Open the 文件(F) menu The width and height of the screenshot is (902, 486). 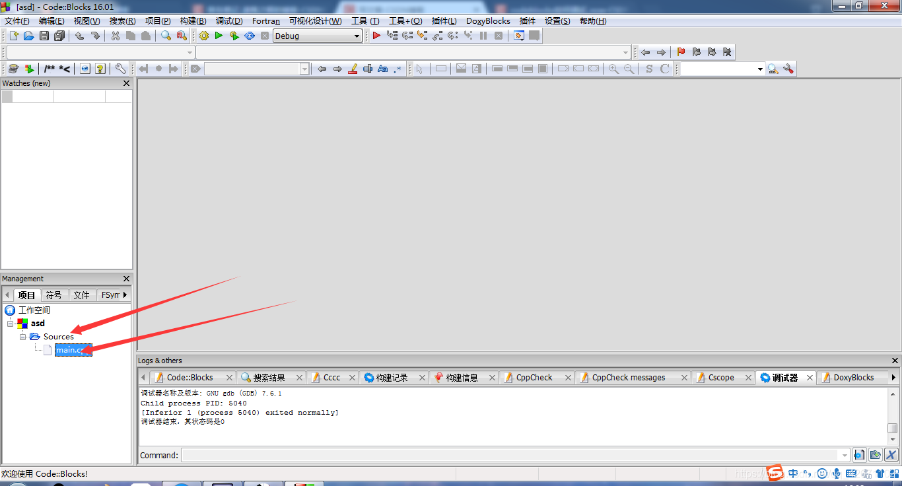[17, 20]
